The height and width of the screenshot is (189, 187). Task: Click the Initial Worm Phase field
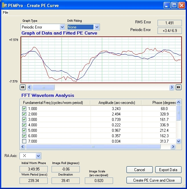34,169
